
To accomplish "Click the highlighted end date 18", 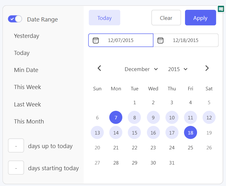I will point(191,132).
